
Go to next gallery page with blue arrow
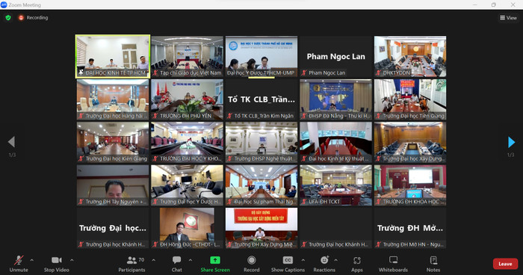click(511, 142)
